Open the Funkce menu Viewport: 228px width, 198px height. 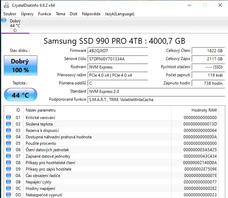[45, 14]
